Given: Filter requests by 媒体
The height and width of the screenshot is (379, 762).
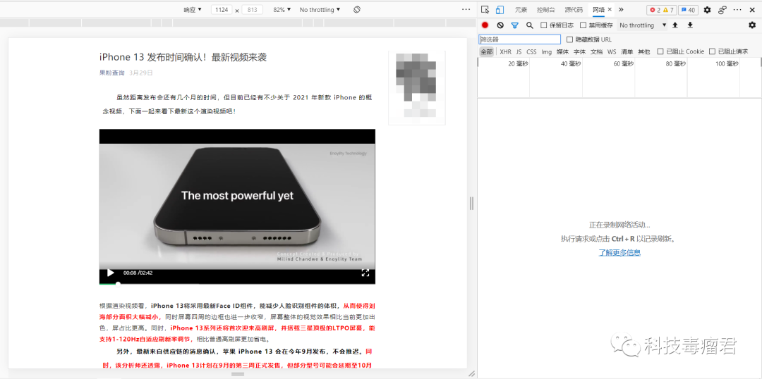Looking at the screenshot, I should click(562, 51).
